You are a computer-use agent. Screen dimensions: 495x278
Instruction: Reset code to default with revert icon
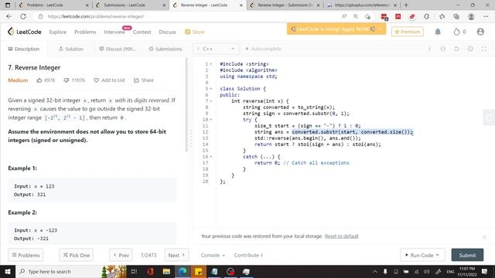pos(456,49)
